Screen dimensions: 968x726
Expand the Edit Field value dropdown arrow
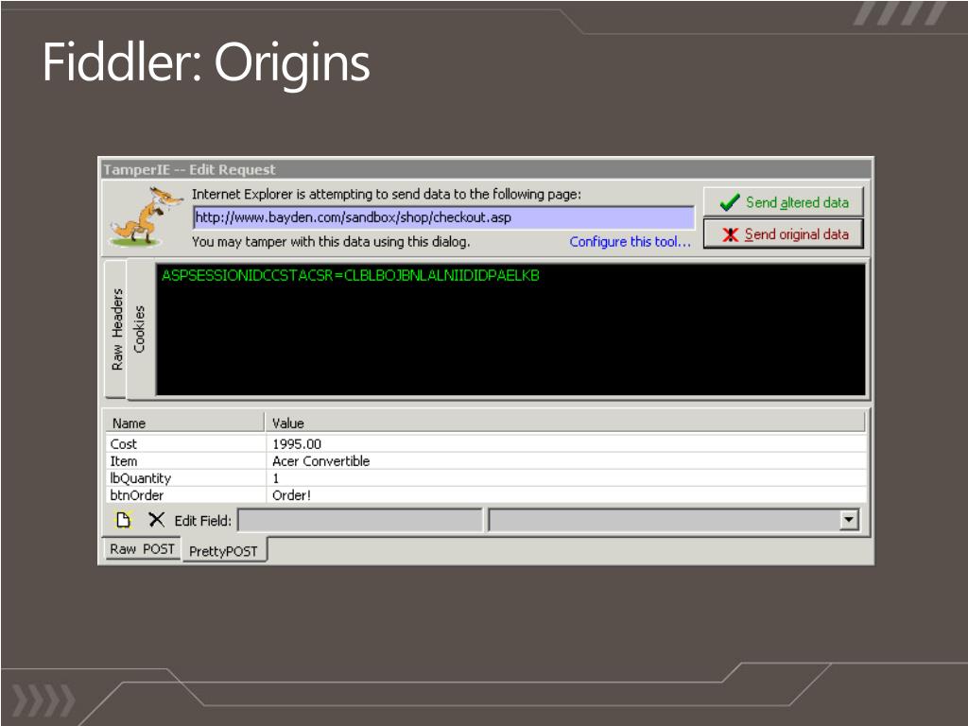pyautogui.click(x=850, y=520)
